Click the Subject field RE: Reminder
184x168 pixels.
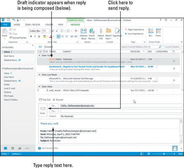[122, 116]
